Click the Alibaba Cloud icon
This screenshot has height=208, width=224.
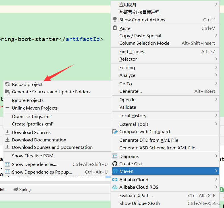pyautogui.click(x=115, y=180)
